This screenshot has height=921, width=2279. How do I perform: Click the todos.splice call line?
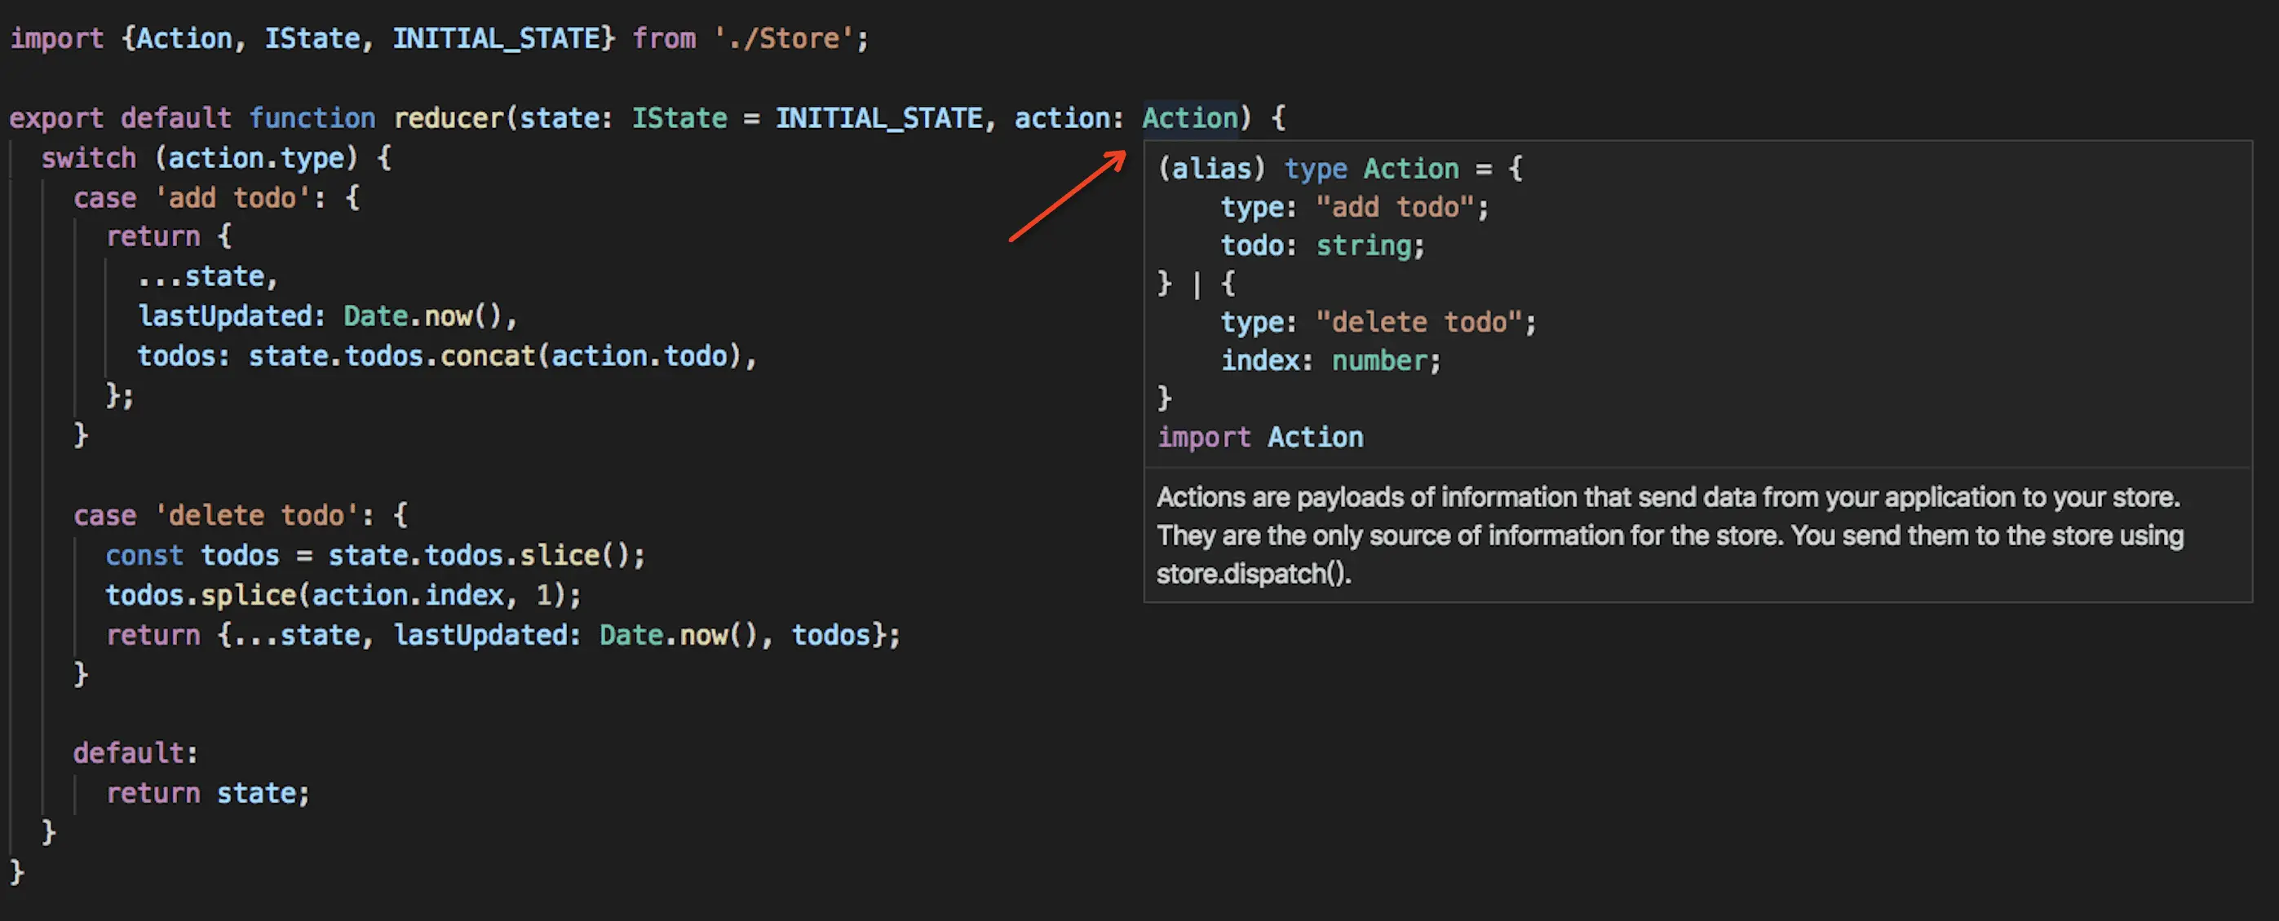tap(343, 595)
